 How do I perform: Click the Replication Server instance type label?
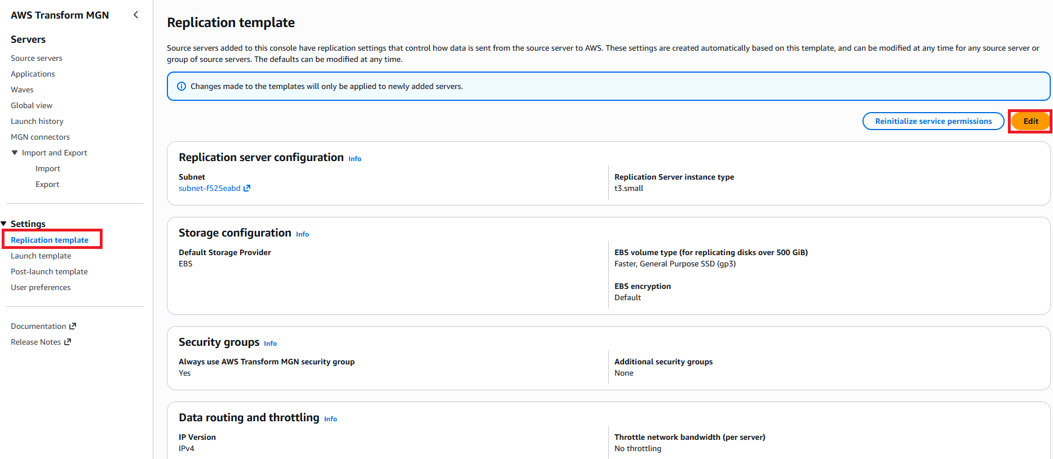pos(674,177)
